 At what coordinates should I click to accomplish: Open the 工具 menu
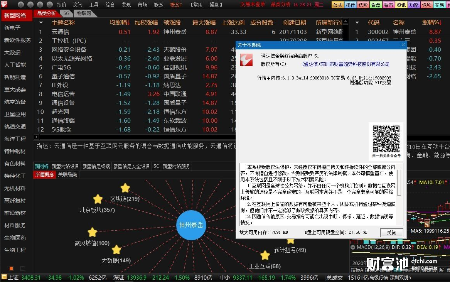point(94,5)
